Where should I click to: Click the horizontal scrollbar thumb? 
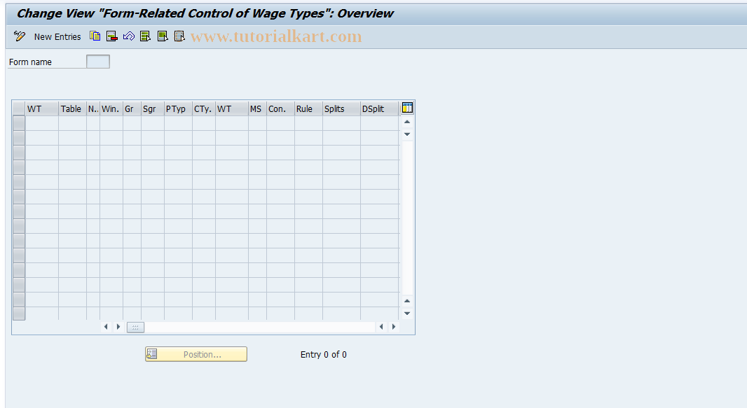pyautogui.click(x=135, y=327)
